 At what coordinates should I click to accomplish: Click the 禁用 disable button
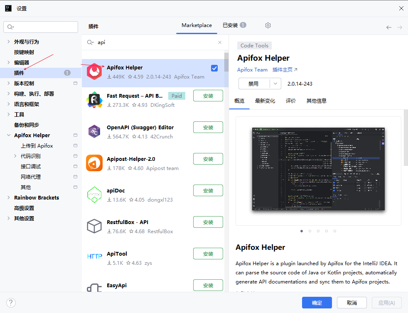[x=254, y=84]
